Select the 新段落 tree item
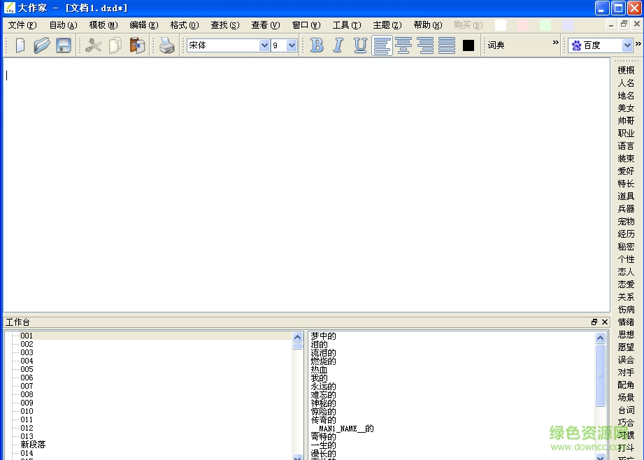This screenshot has width=644, height=460. click(x=33, y=444)
